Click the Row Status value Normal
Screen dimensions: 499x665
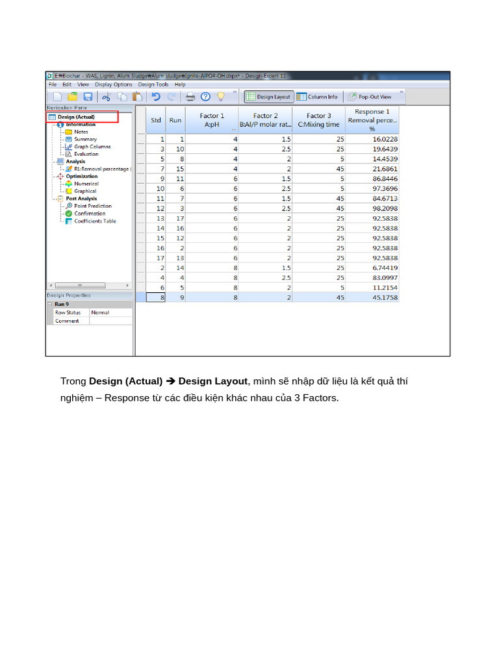(110, 312)
